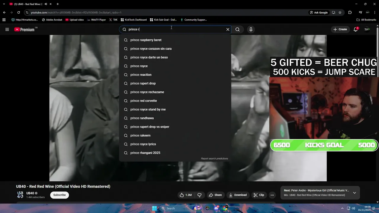Go forward in browser history
379x213 pixels.
tap(12, 12)
